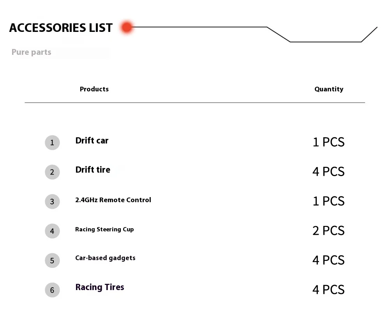Image resolution: width=390 pixels, height=320 pixels.
Task: Click the number 6 circle badge
Action: tap(52, 290)
